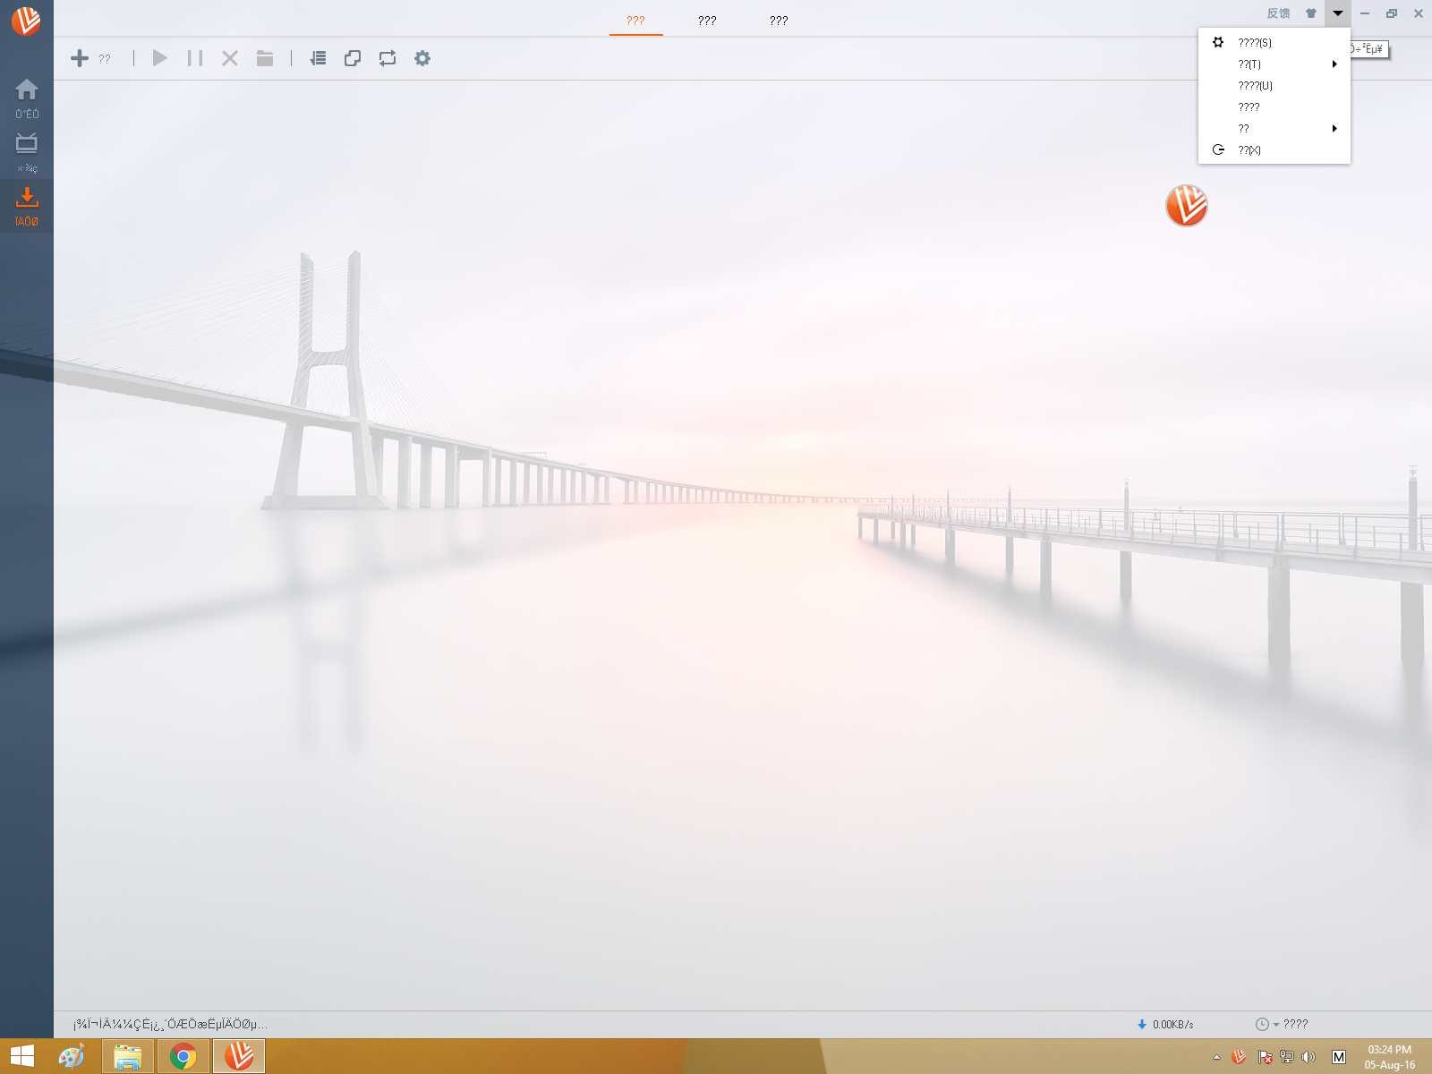Switch to the third top tab
The image size is (1432, 1074).
[779, 20]
